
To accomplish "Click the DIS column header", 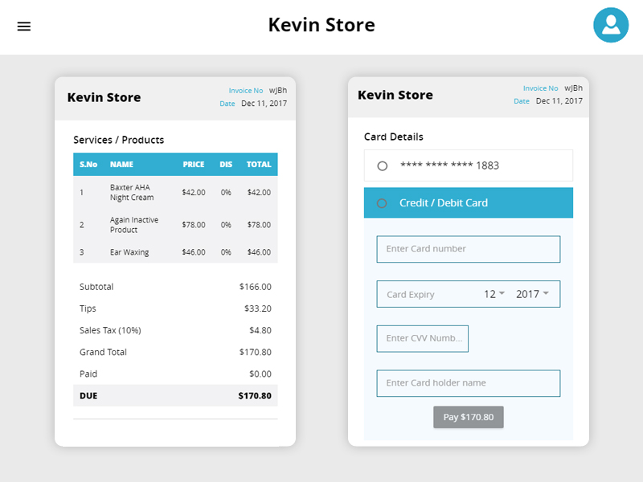I will point(226,165).
